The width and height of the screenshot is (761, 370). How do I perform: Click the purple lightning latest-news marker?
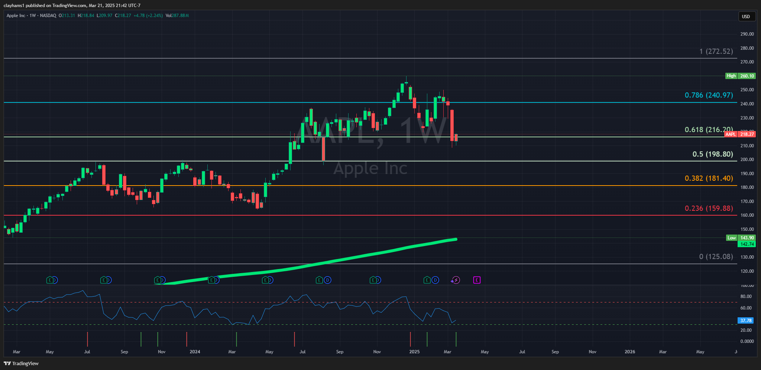[456, 280]
